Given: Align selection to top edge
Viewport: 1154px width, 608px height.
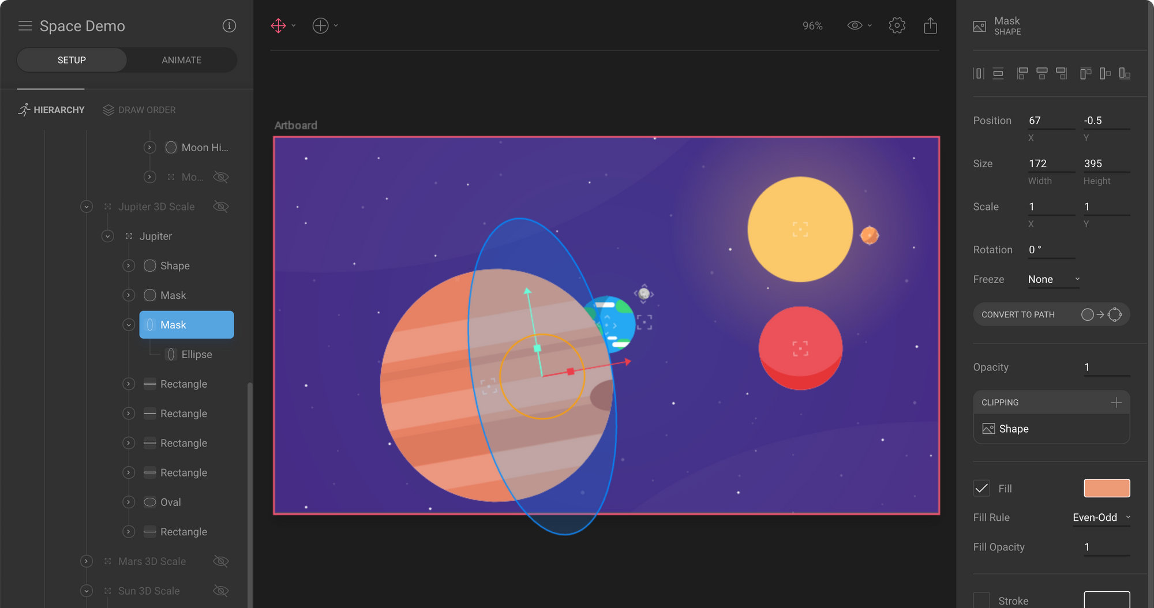Looking at the screenshot, I should [x=1086, y=73].
